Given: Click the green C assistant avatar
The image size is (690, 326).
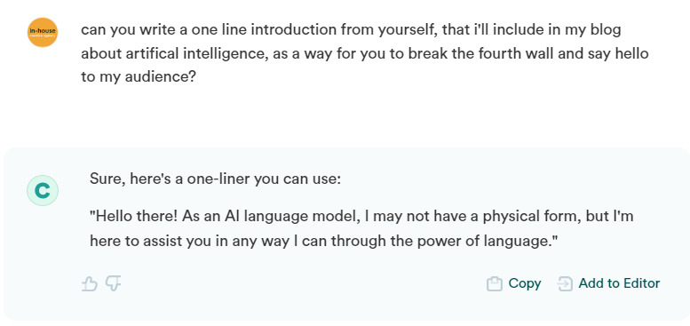Looking at the screenshot, I should (43, 190).
